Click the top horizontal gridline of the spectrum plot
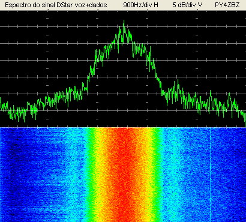 (123, 26)
